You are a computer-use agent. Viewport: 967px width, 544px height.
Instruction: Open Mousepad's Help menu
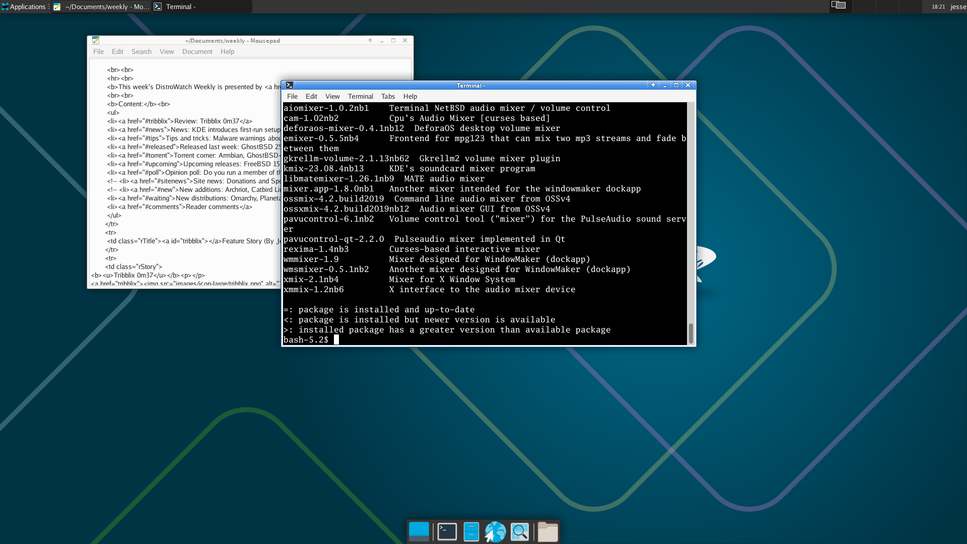click(227, 51)
